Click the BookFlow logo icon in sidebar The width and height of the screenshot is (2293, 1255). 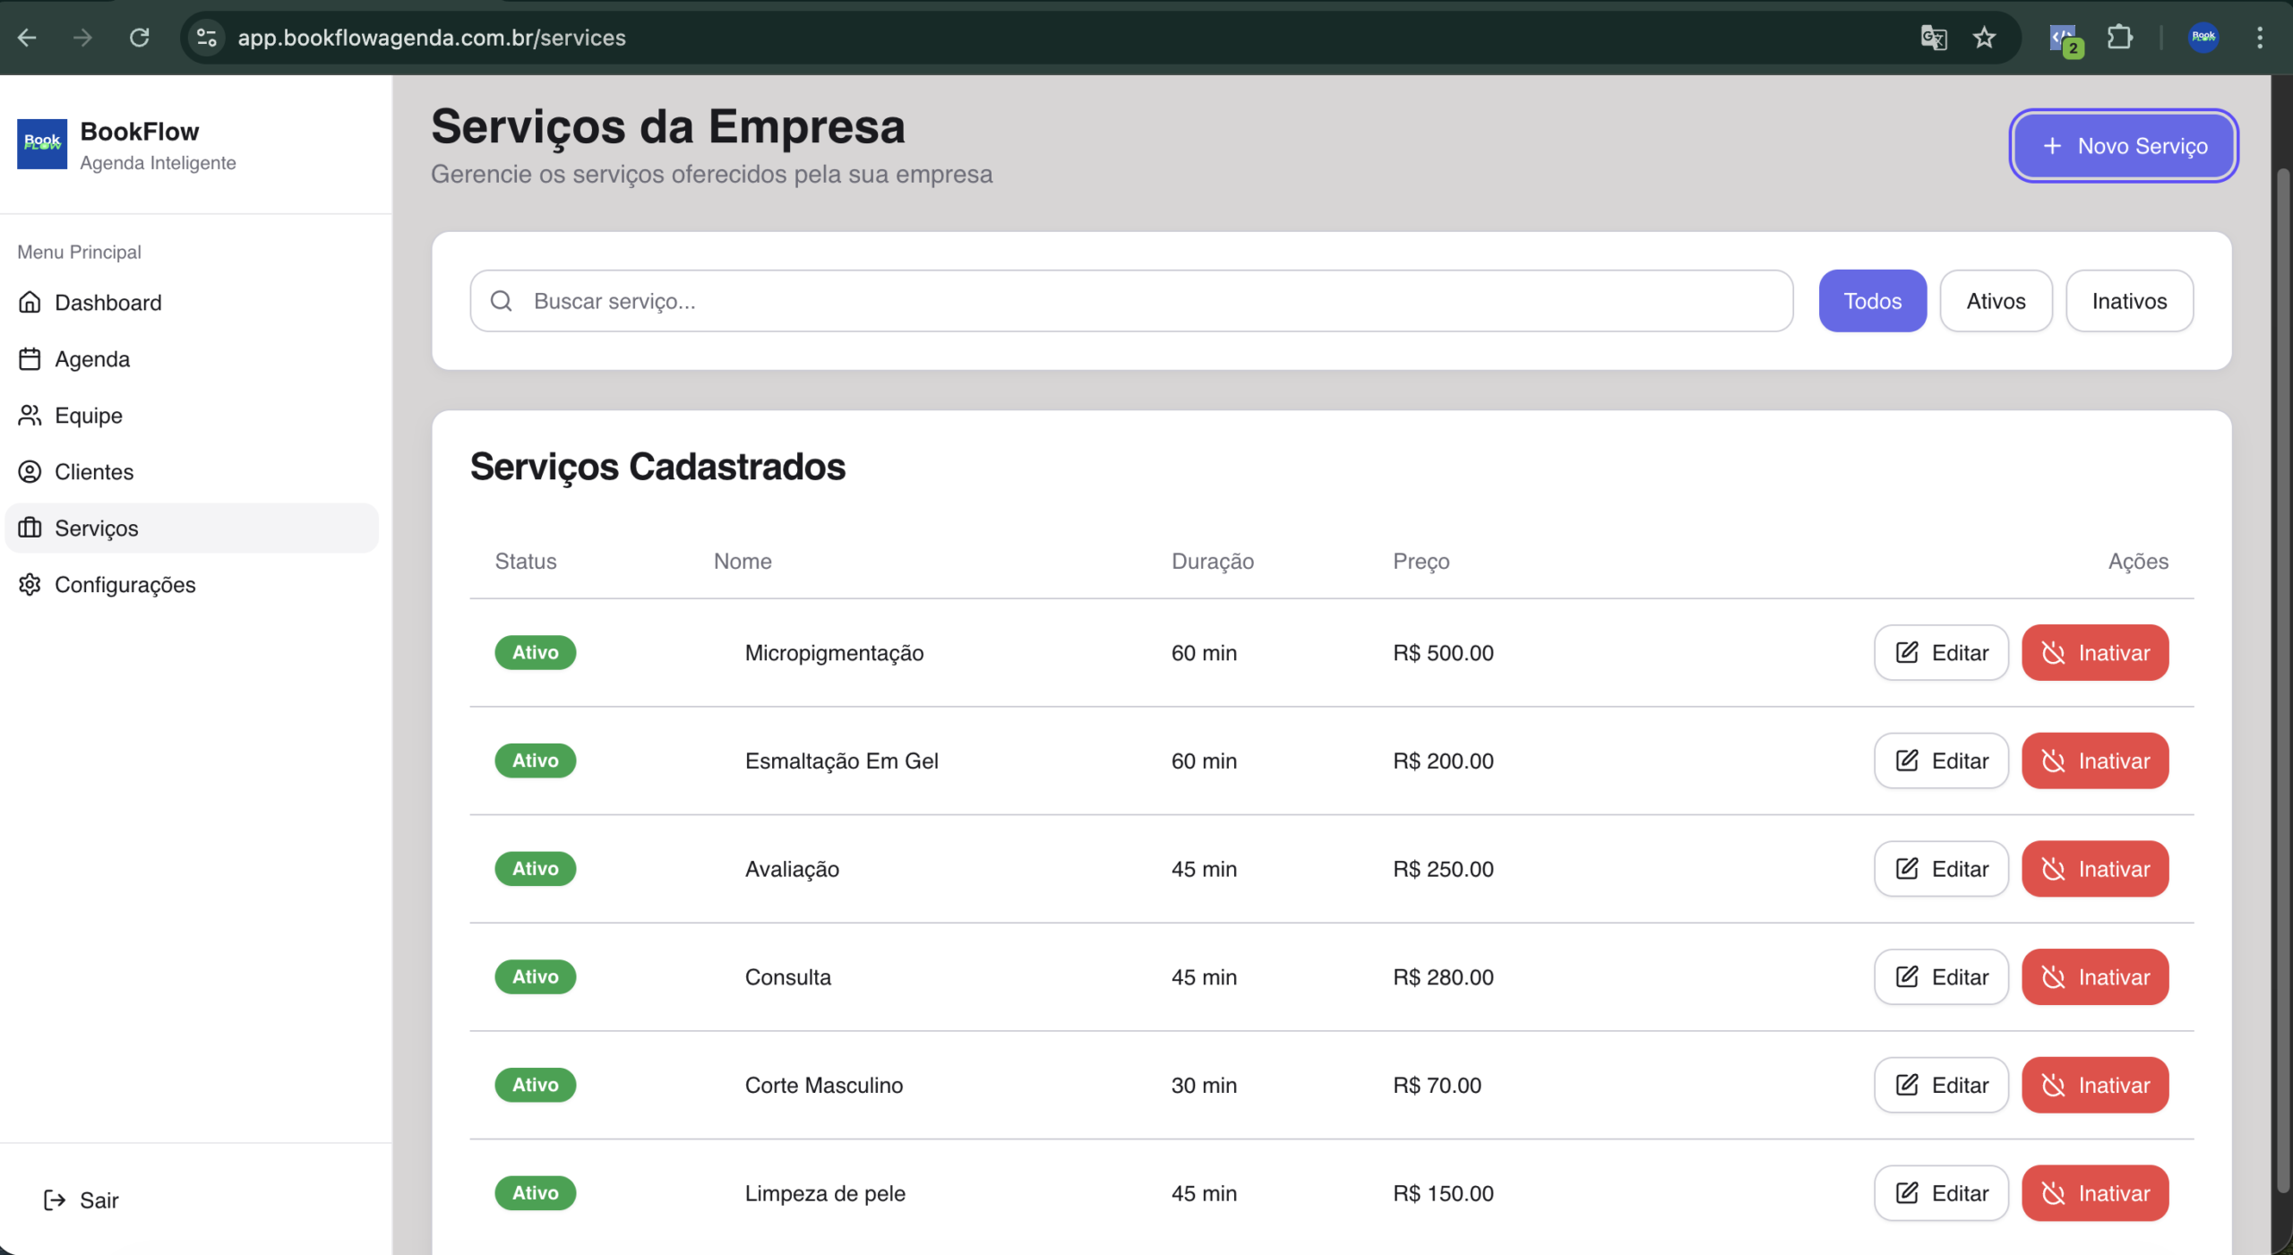(x=42, y=143)
